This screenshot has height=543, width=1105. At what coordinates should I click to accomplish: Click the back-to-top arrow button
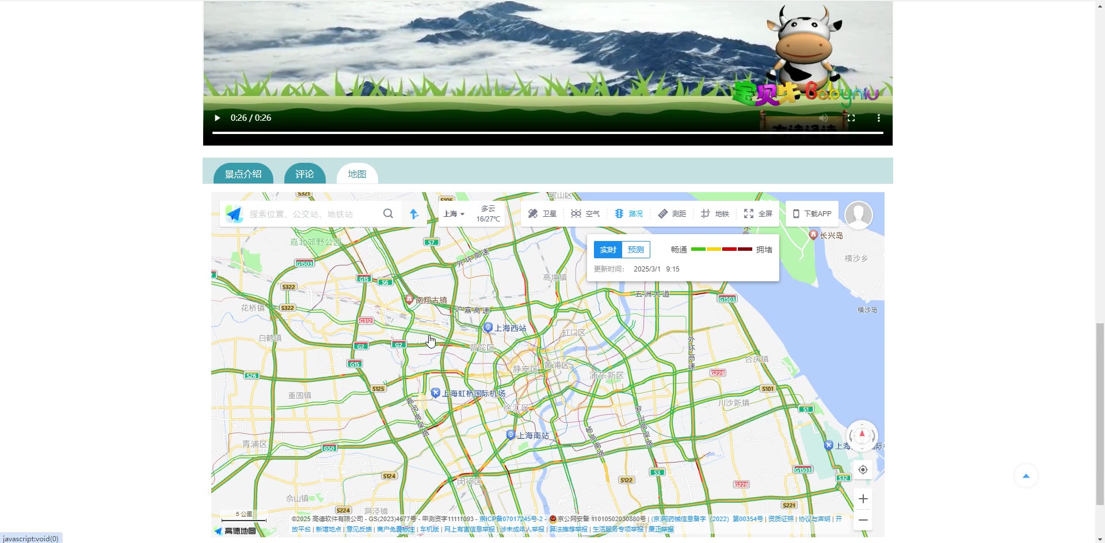tap(1026, 476)
